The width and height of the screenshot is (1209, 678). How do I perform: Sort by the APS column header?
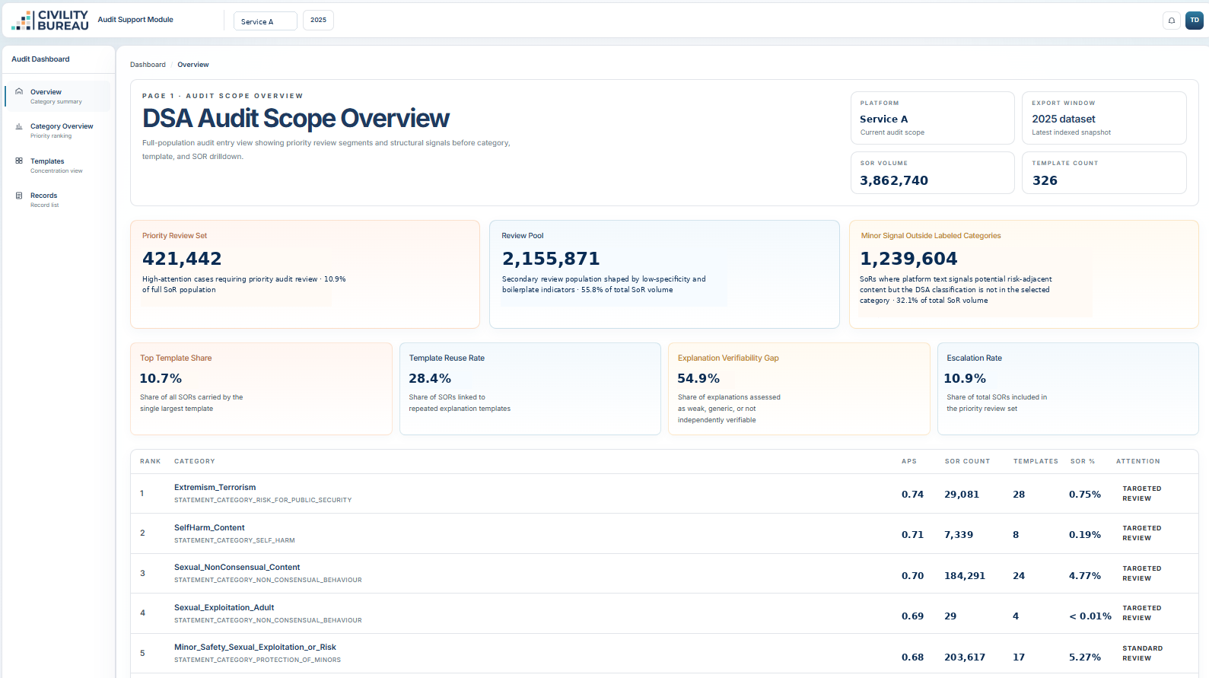click(909, 461)
